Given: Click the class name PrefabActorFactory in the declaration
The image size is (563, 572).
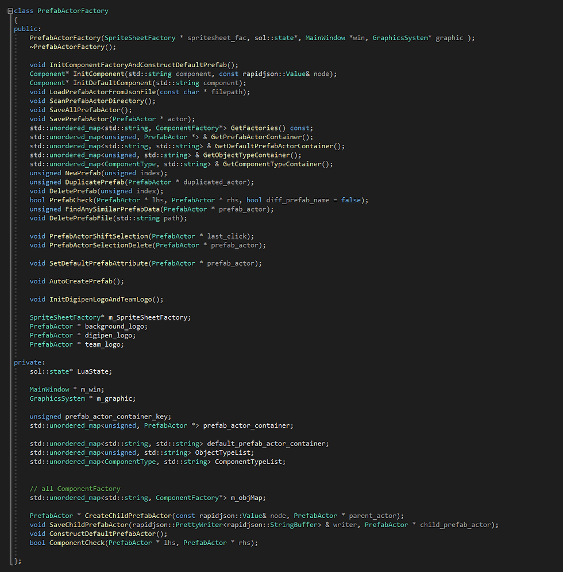Looking at the screenshot, I should tap(73, 11).
